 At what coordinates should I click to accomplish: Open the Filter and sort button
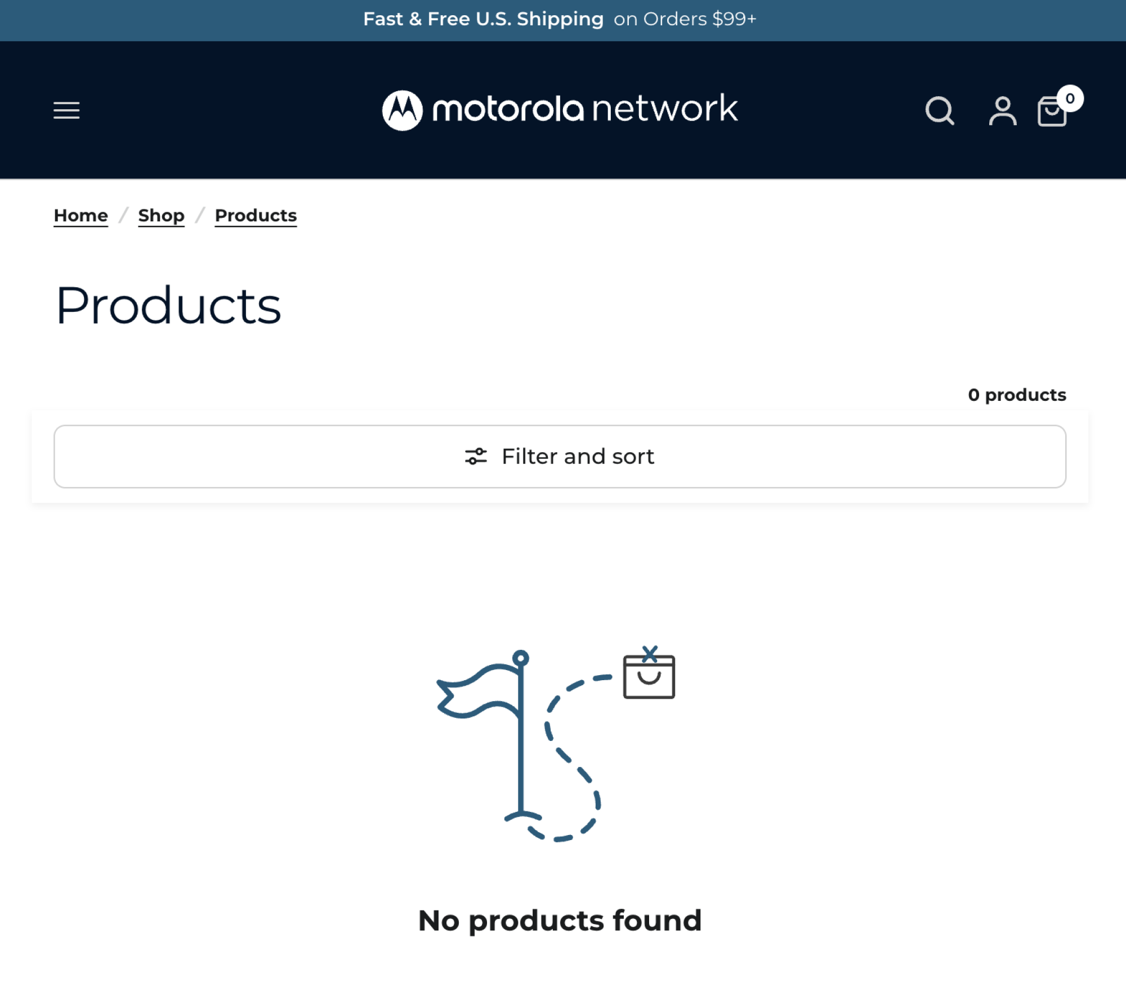point(560,457)
